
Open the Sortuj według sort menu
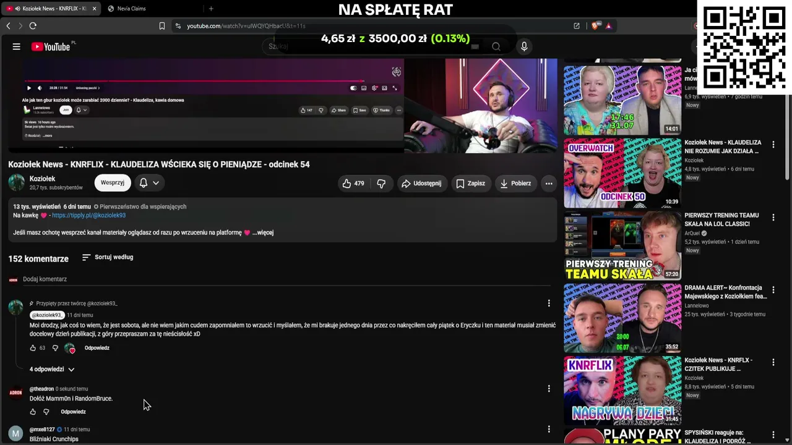click(x=108, y=257)
